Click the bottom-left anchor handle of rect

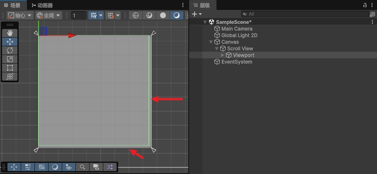(x=36, y=150)
